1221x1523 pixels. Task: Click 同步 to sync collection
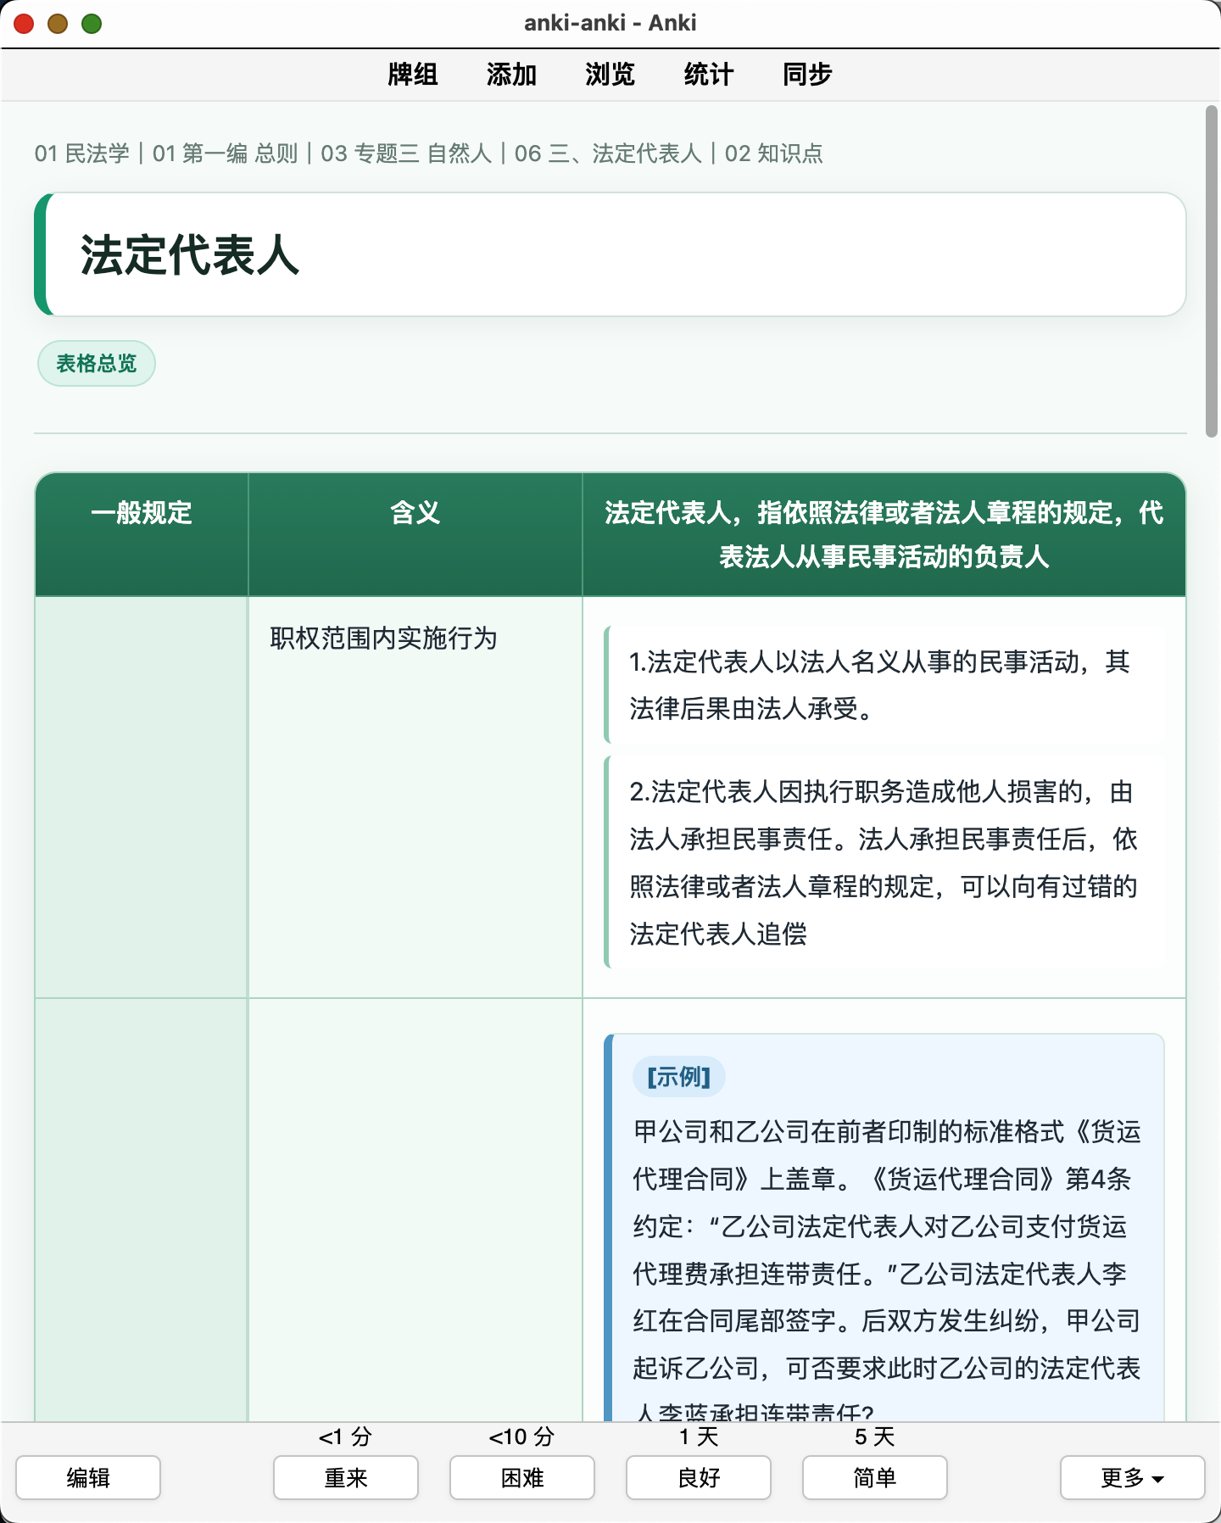pos(807,75)
